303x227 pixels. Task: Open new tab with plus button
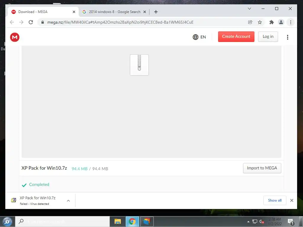click(x=156, y=12)
